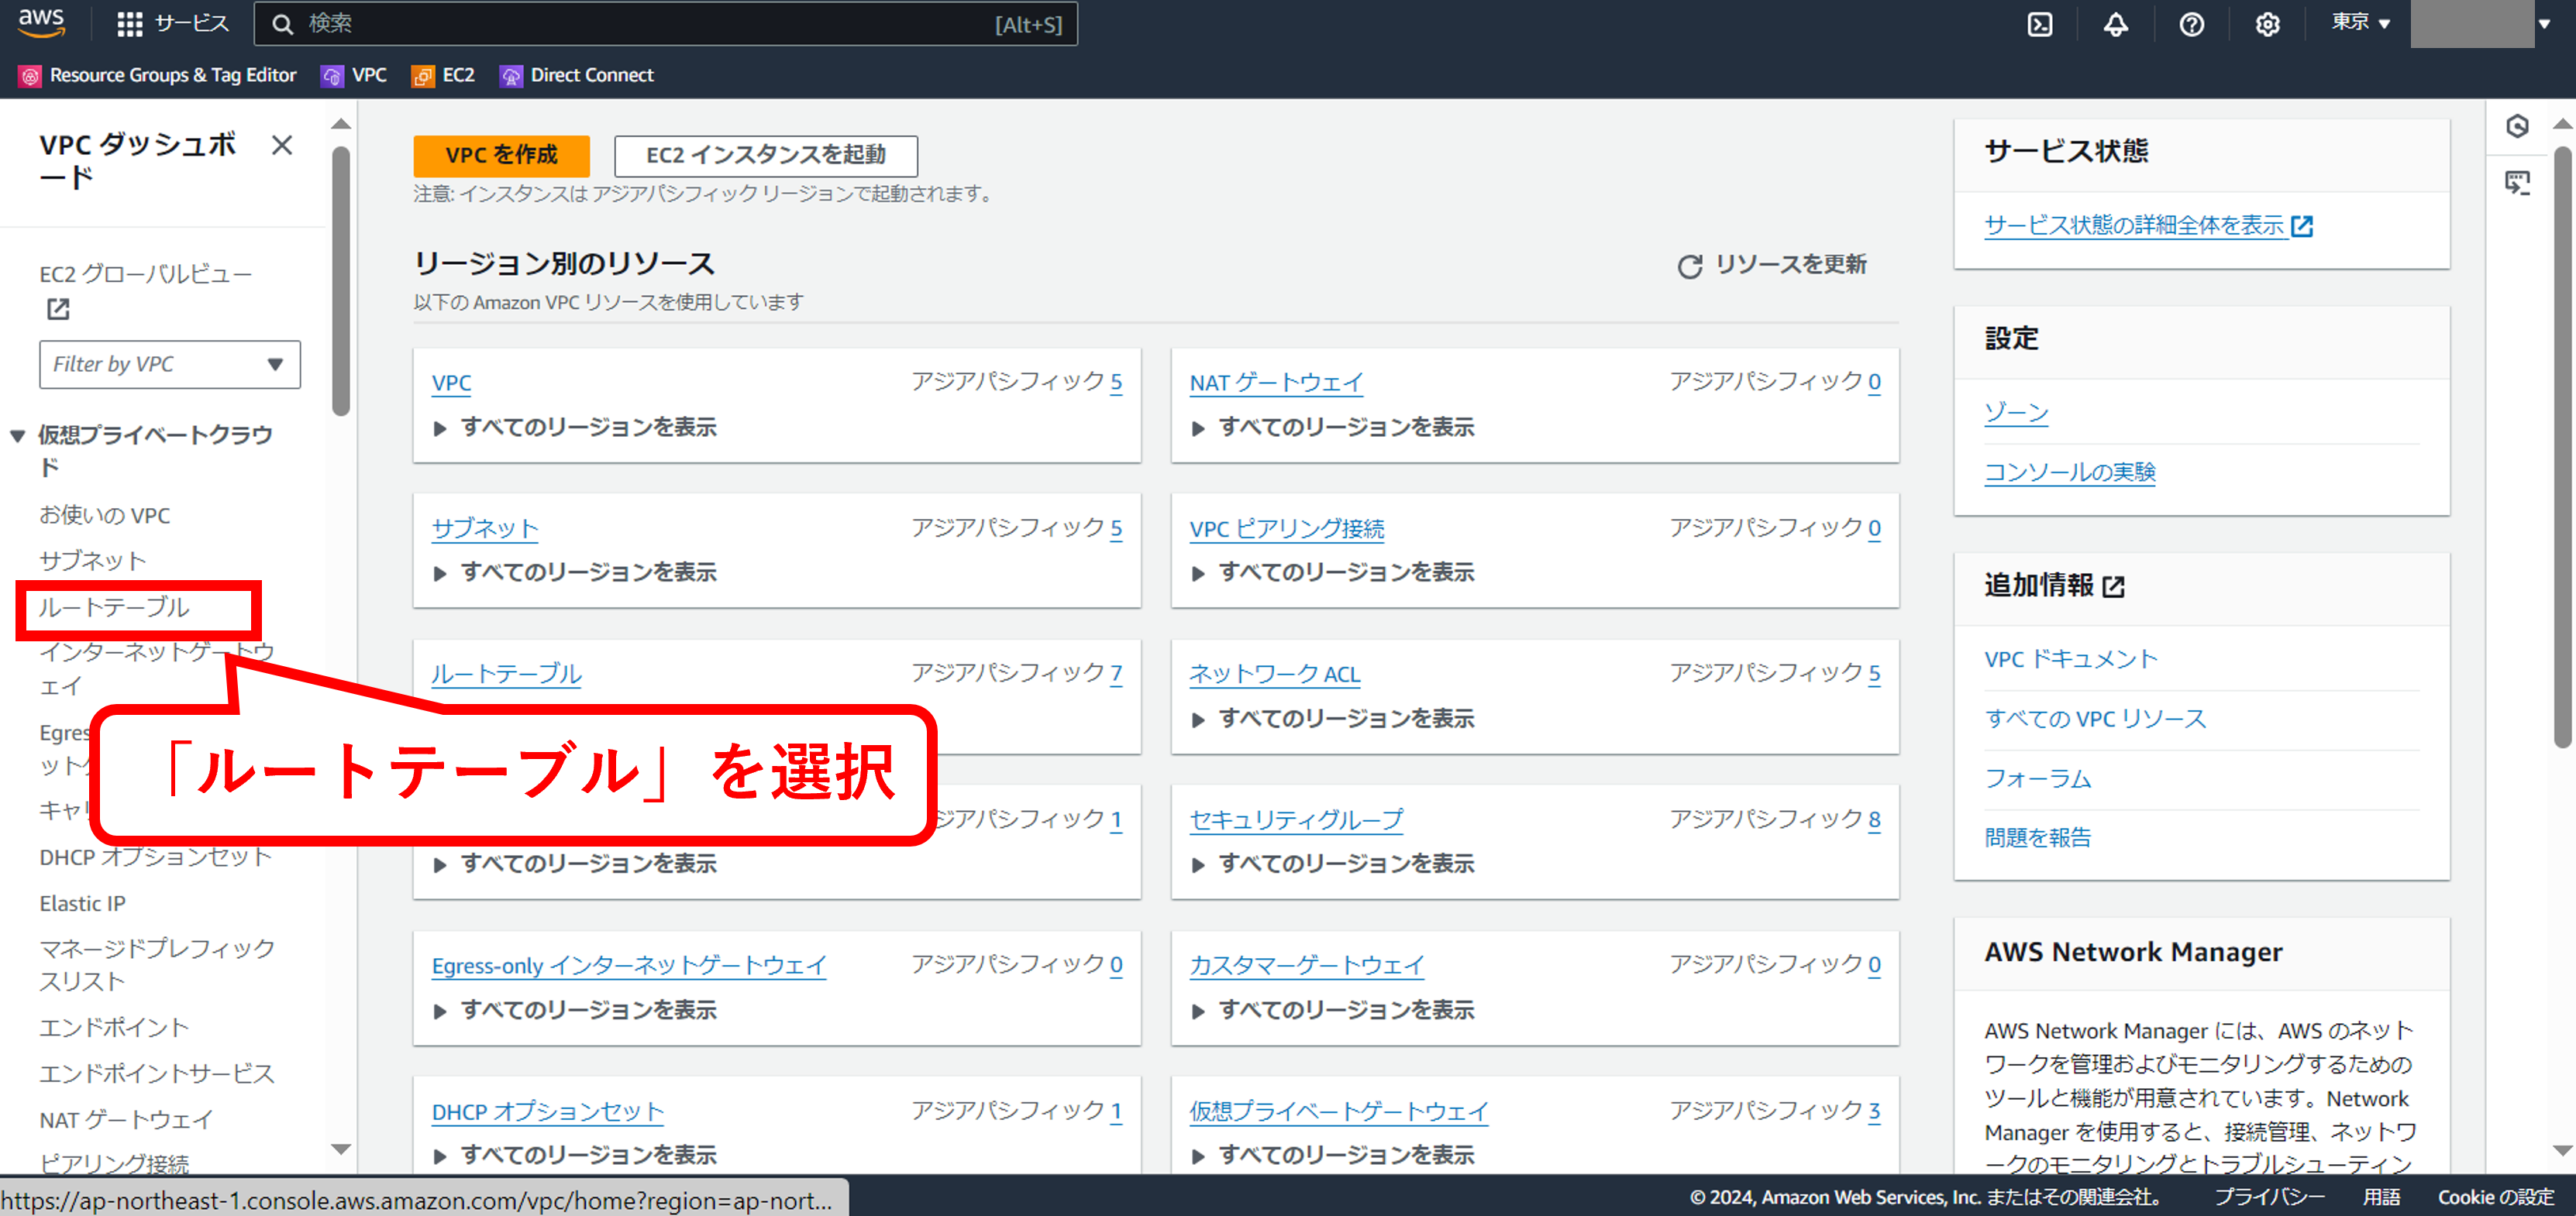This screenshot has height=1216, width=2576.
Task: Click the EC2 インスタンスを起動 button
Action: coord(766,155)
